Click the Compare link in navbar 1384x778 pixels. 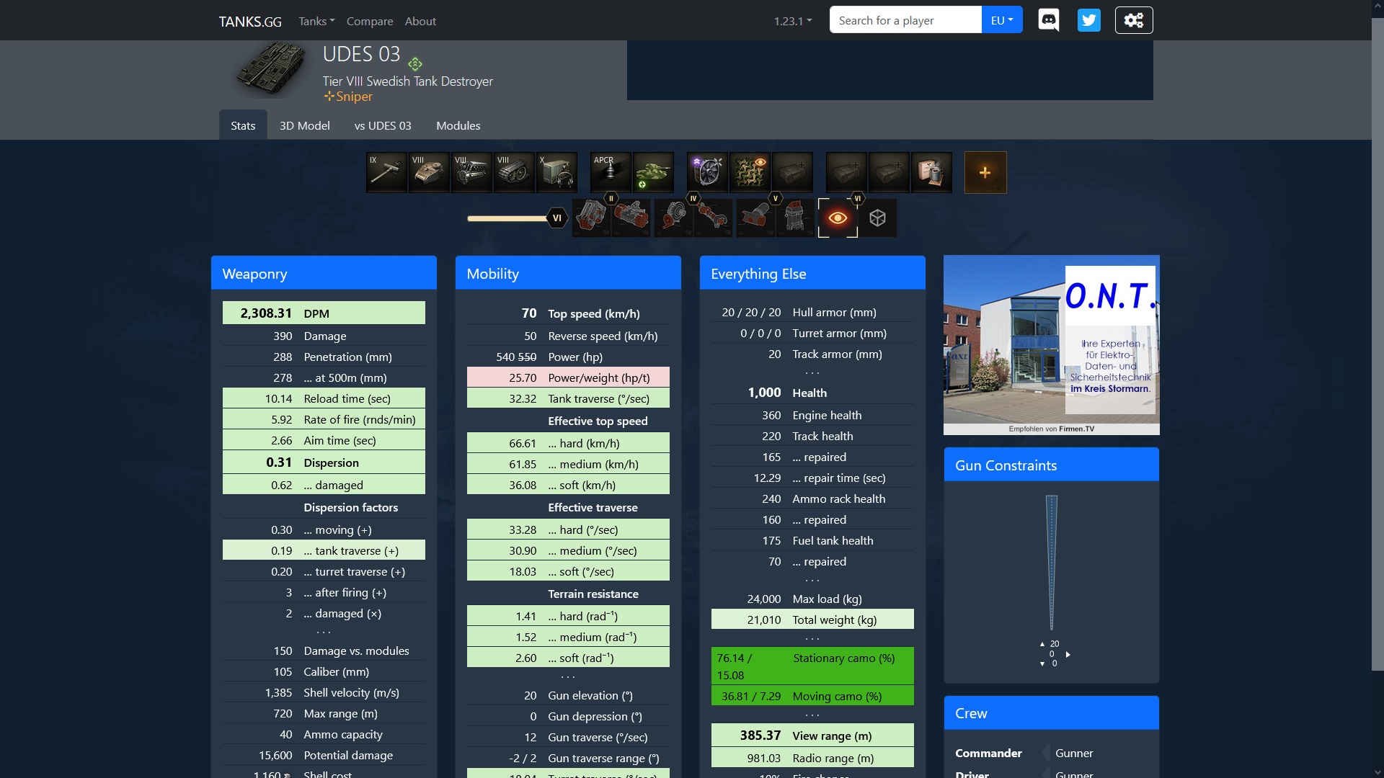(370, 21)
